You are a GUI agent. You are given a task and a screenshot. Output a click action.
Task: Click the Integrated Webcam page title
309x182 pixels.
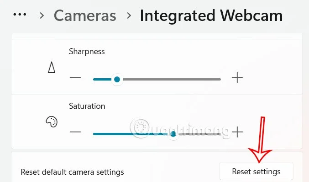(211, 16)
